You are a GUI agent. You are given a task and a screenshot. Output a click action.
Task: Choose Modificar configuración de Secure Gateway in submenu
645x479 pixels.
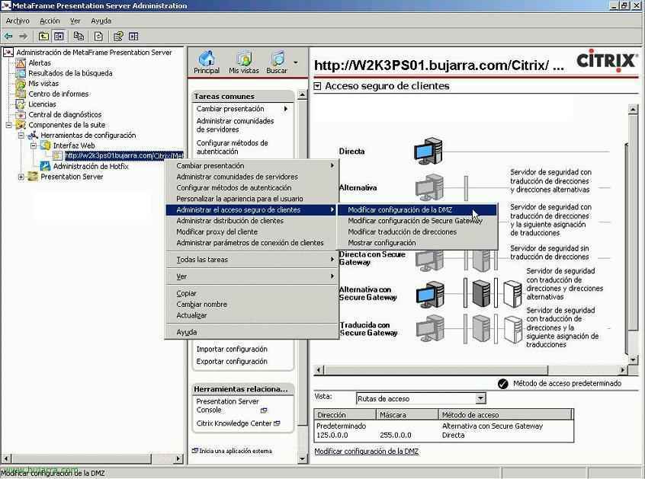417,221
